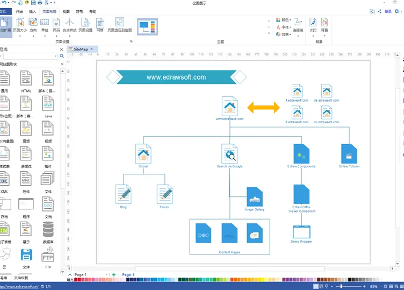The image size is (404, 290).
Task: Select the Java page shape in library
Action: 48,107
